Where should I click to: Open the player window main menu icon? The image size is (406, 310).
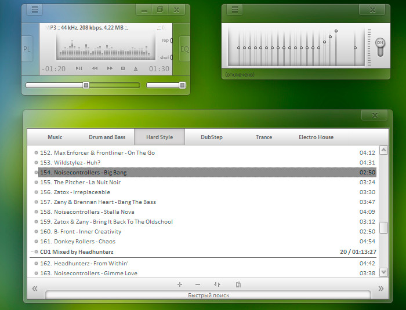click(x=34, y=10)
